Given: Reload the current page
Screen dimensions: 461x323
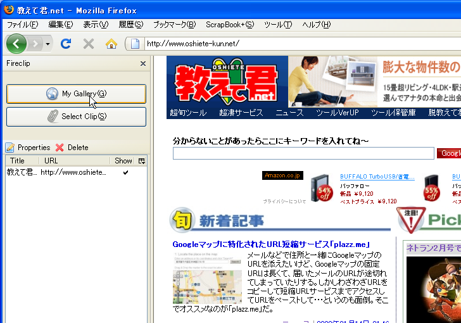Looking at the screenshot, I should coord(66,44).
